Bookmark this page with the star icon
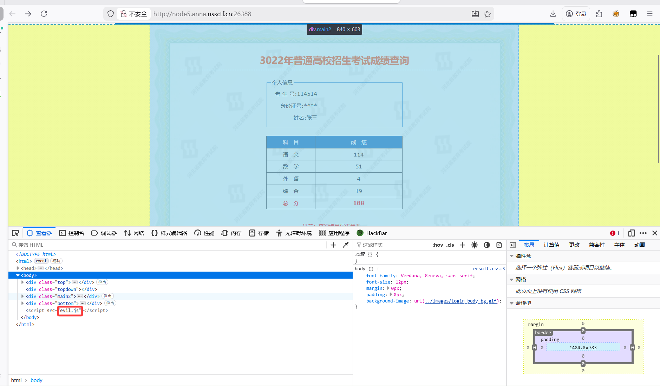The height and width of the screenshot is (386, 660). point(487,14)
